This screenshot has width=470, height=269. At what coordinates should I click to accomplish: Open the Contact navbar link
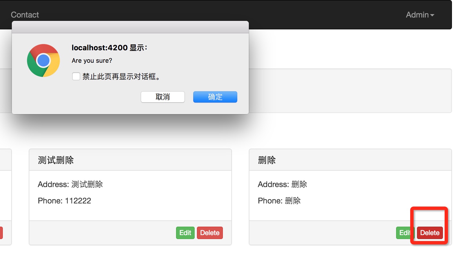click(25, 15)
